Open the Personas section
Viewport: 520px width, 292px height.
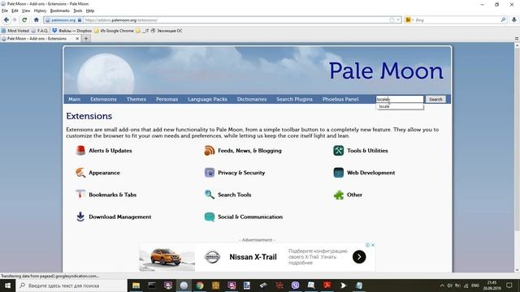(x=167, y=99)
